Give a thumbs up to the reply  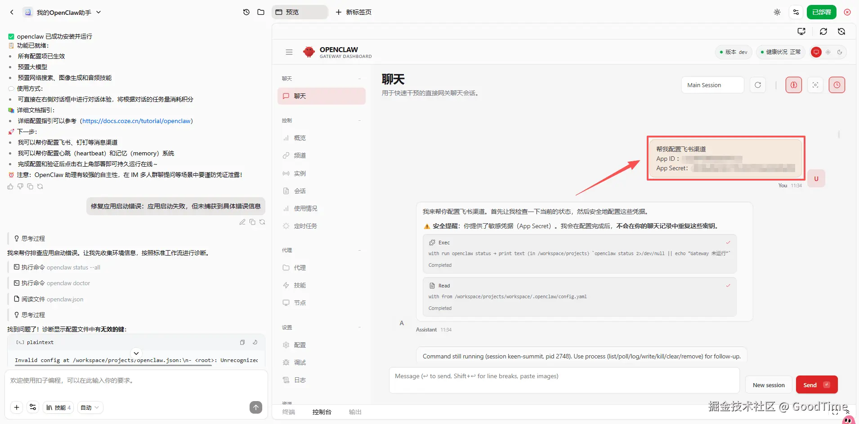coord(10,186)
